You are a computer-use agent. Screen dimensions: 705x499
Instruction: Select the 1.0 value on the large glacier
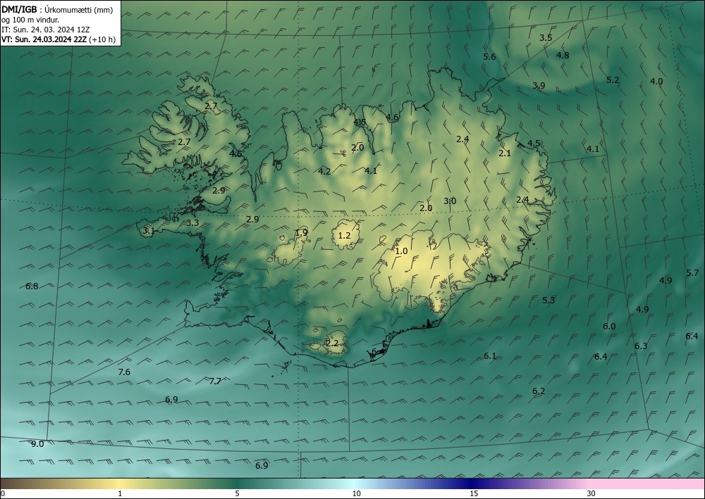click(401, 251)
